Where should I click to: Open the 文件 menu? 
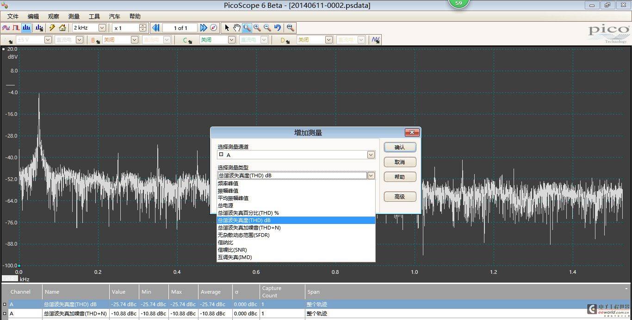coord(12,16)
